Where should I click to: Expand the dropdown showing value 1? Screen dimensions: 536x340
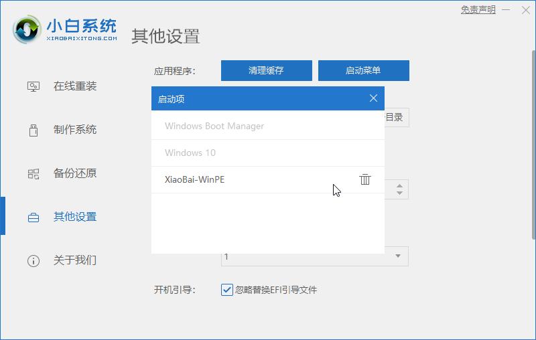397,256
